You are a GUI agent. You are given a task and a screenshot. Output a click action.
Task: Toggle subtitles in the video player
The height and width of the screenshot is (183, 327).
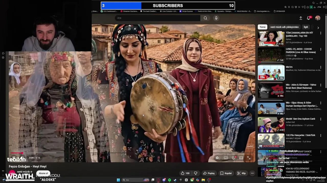[x=226, y=158]
